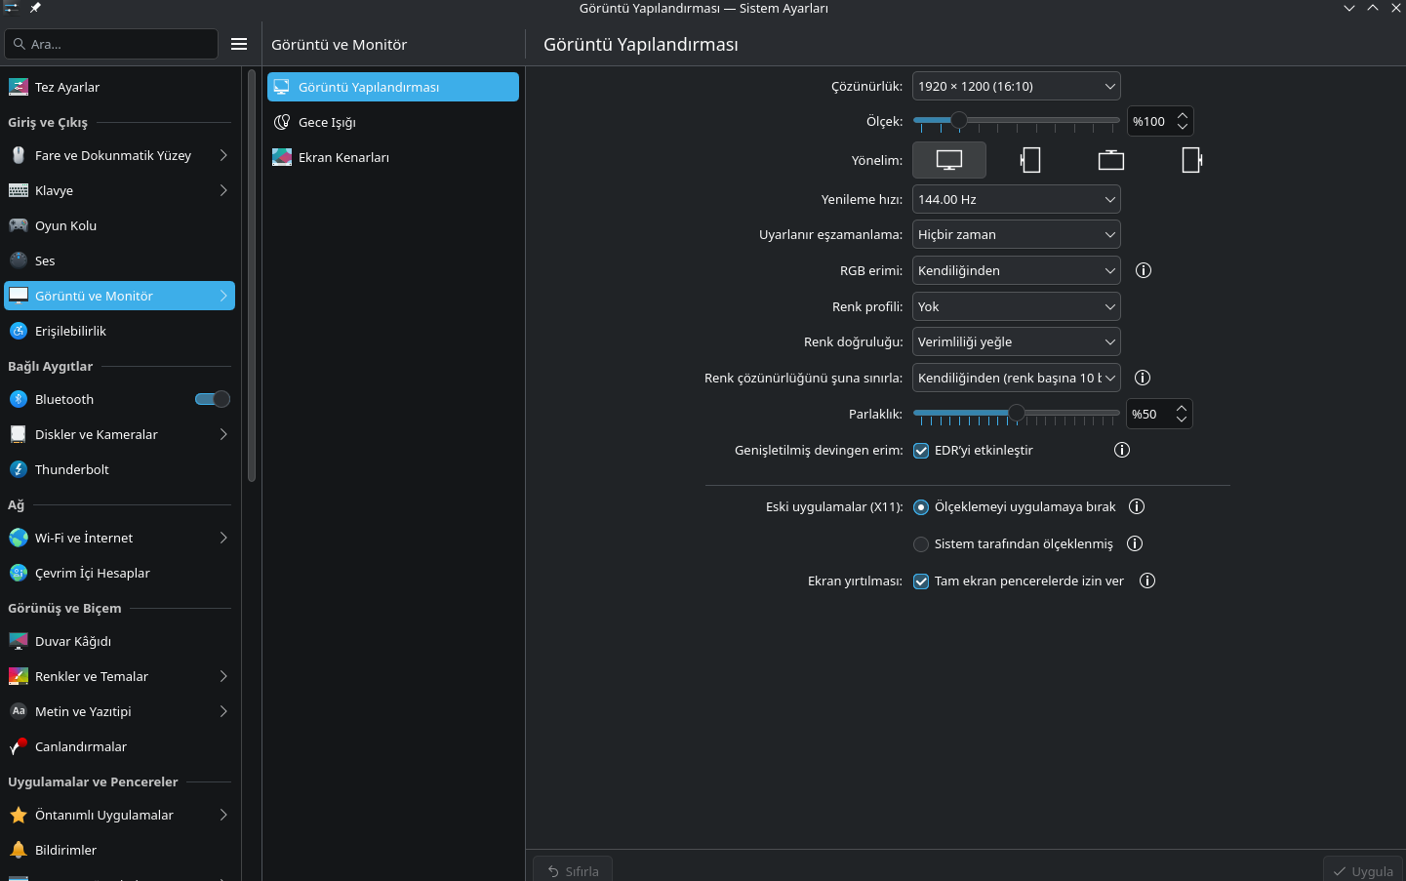Image resolution: width=1406 pixels, height=881 pixels.
Task: Choose rotate-right portrait orientation icon
Action: pyautogui.click(x=1191, y=160)
